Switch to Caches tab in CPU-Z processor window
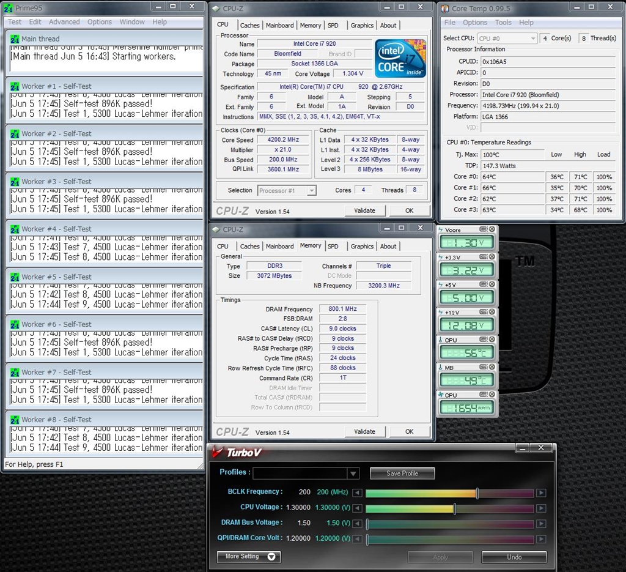Viewport: 626px width, 572px height. 249,25
